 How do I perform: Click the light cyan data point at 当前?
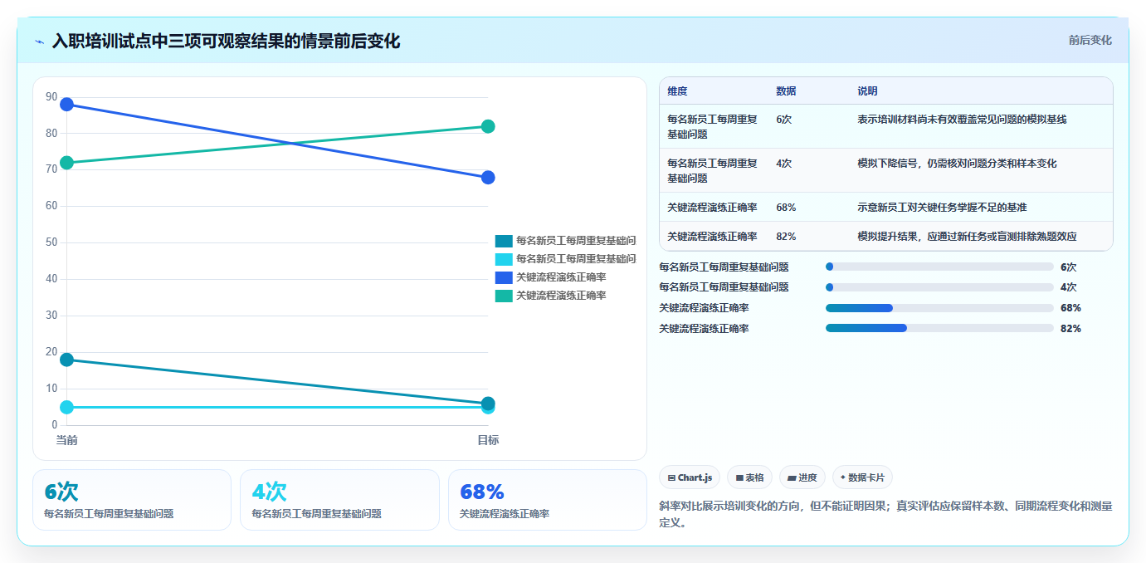(66, 407)
